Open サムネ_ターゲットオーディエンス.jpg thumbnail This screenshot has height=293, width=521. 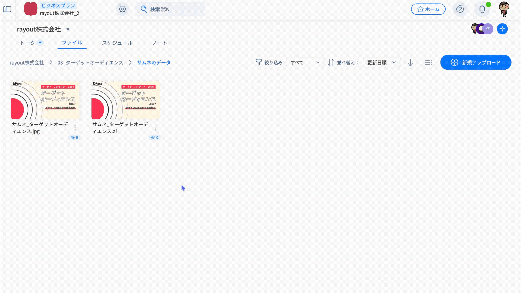tap(45, 100)
